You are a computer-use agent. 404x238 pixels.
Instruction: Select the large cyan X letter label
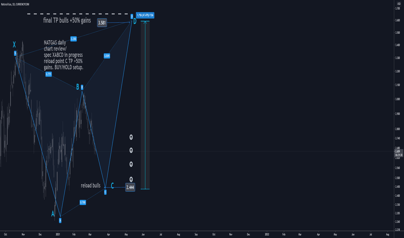[x=14, y=45]
